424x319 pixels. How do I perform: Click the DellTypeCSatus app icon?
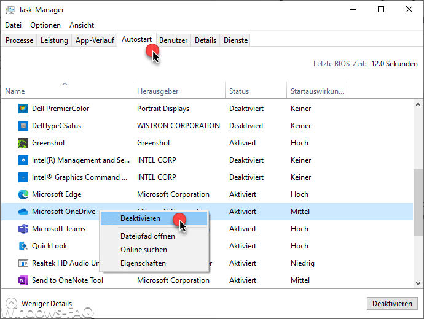point(23,126)
